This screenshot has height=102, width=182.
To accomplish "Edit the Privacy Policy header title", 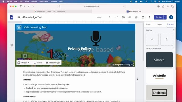I will coord(79,49).
